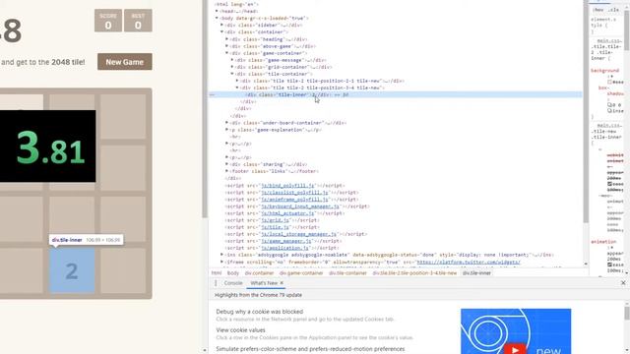Expand the footer class links node
Screen dimensions: 630x354
(227, 171)
